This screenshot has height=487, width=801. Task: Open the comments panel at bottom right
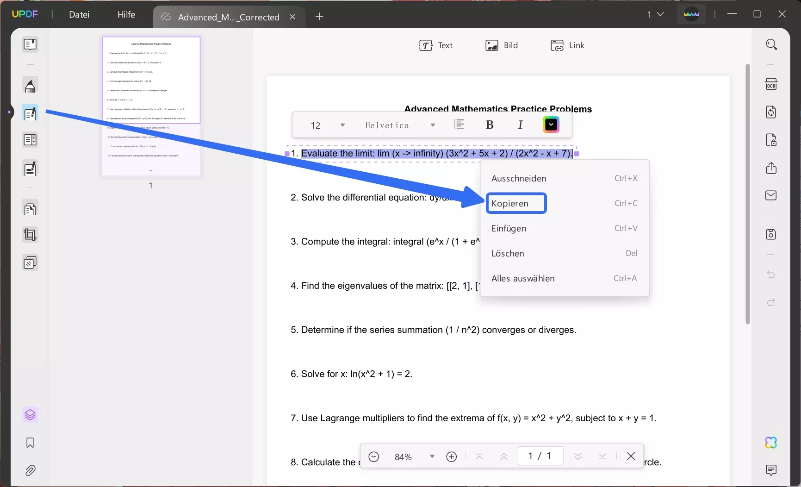[771, 470]
